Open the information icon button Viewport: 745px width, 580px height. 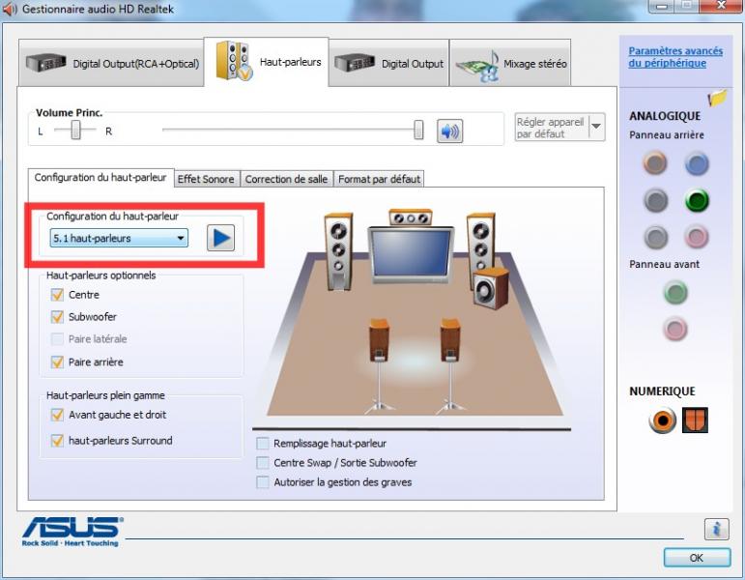click(x=716, y=529)
